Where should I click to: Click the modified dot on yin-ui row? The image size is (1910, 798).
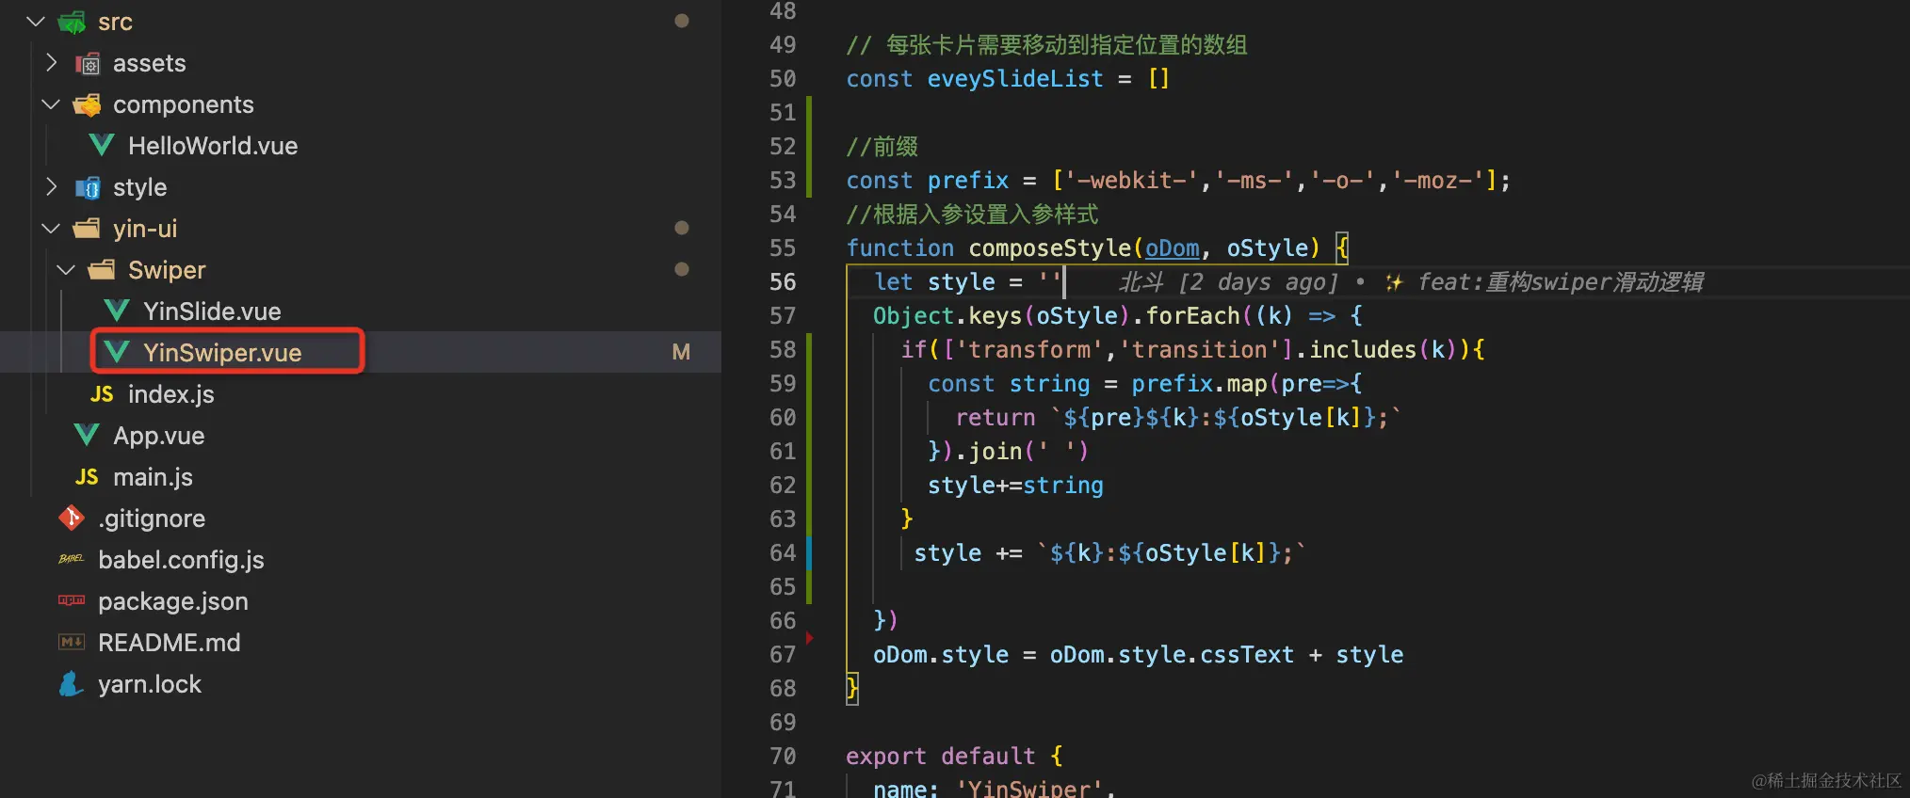682,228
